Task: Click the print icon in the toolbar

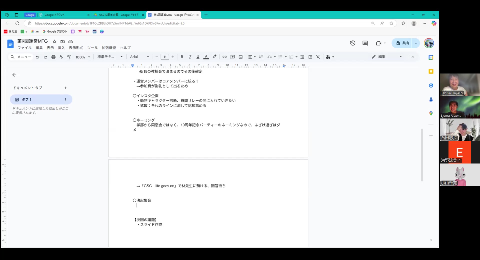Action: (x=53, y=57)
